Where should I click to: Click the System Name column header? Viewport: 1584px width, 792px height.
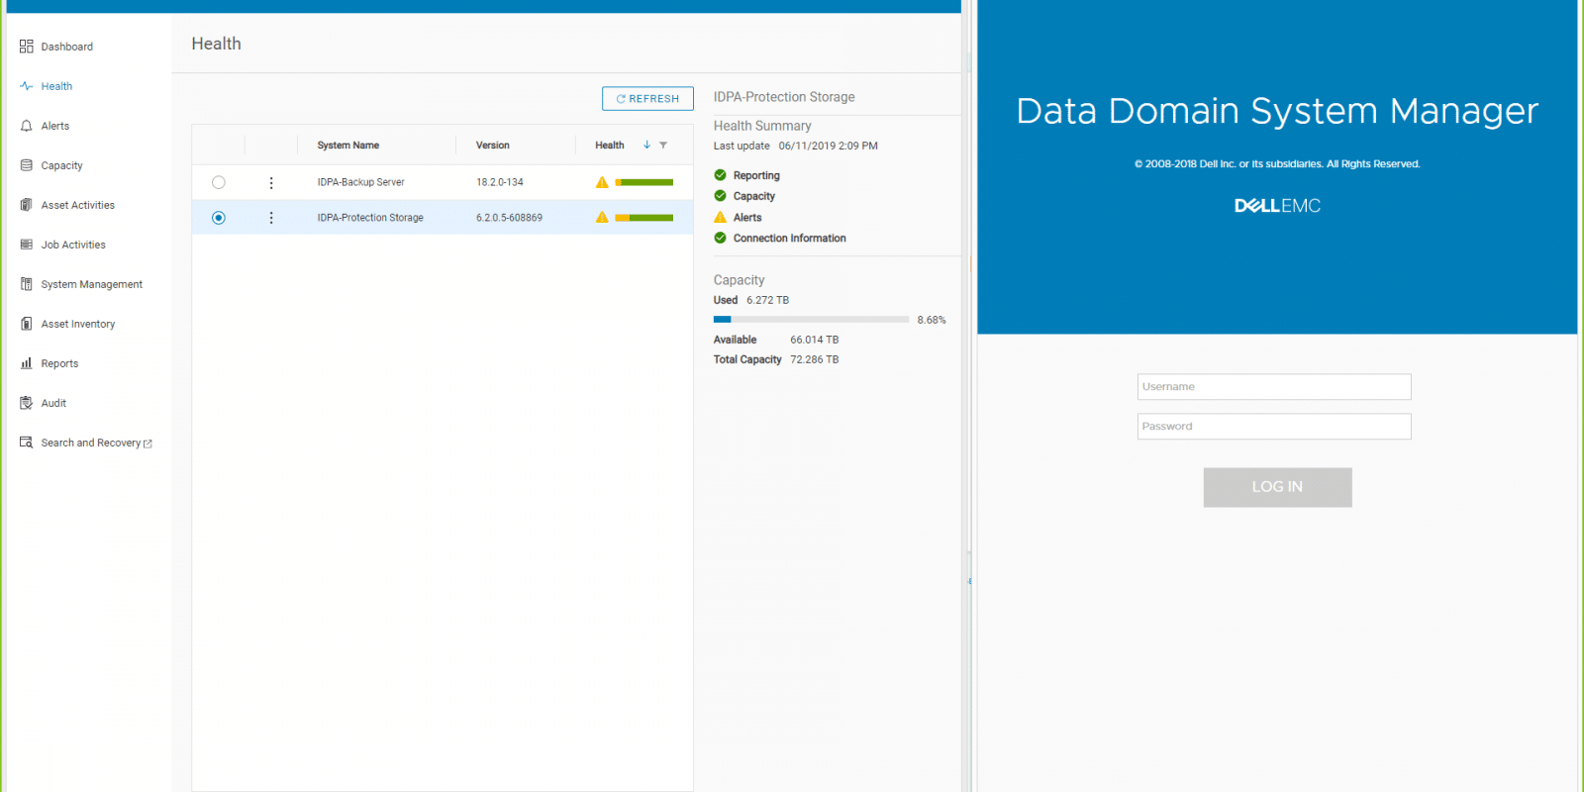pos(348,146)
